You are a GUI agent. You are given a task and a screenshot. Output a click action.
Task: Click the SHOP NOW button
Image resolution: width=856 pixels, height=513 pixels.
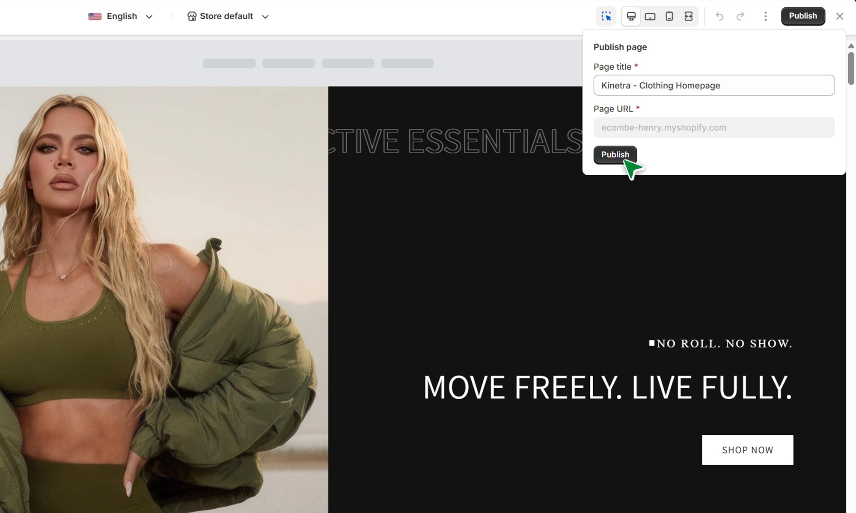pos(747,450)
